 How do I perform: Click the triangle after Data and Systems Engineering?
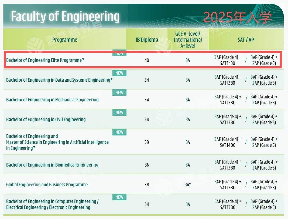point(112,79)
